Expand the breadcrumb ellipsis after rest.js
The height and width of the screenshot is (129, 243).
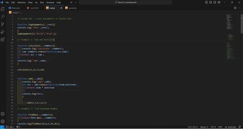[x=21, y=13]
